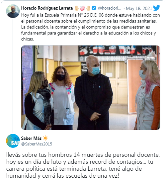Open Horacio Rodríguez Larreta's profile avatar

(x=13, y=11)
